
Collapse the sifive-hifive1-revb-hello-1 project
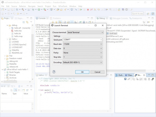pos(2,70)
